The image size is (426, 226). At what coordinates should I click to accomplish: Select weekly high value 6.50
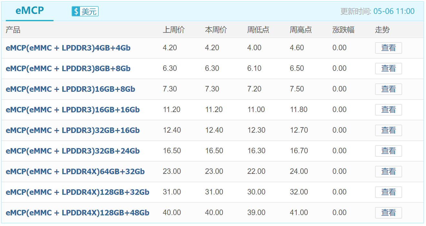pos(297,68)
